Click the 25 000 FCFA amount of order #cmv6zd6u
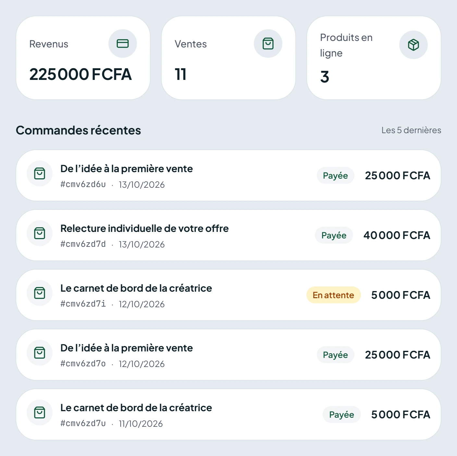Viewport: 457px width, 456px height. pos(398,175)
